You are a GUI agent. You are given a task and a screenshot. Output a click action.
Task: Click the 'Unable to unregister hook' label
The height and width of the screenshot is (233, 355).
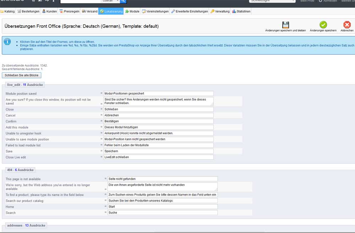23,133
